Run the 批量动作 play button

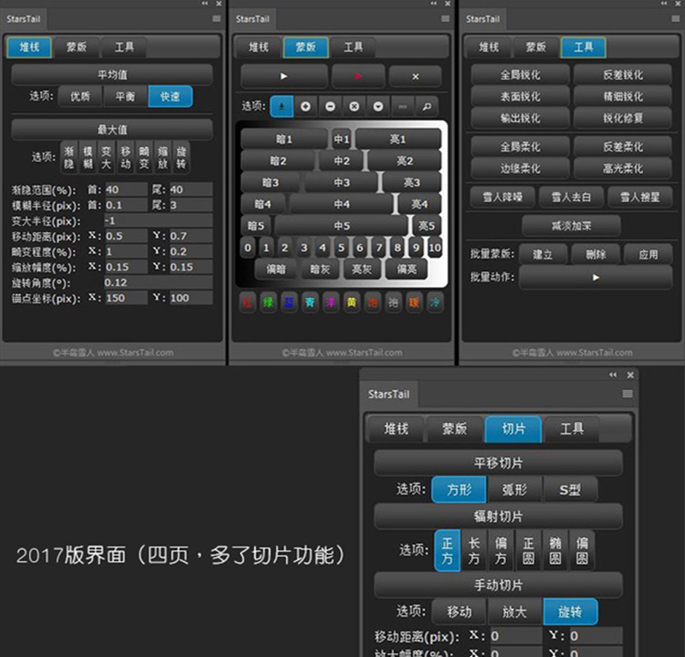pyautogui.click(x=596, y=277)
